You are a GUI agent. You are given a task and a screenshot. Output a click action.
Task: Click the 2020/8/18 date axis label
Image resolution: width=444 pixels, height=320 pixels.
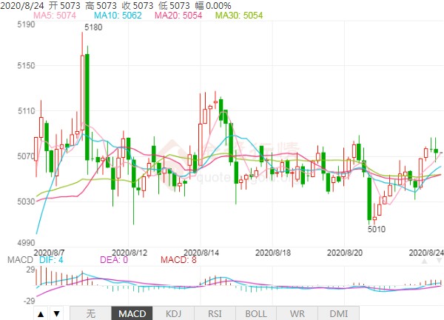(x=273, y=253)
